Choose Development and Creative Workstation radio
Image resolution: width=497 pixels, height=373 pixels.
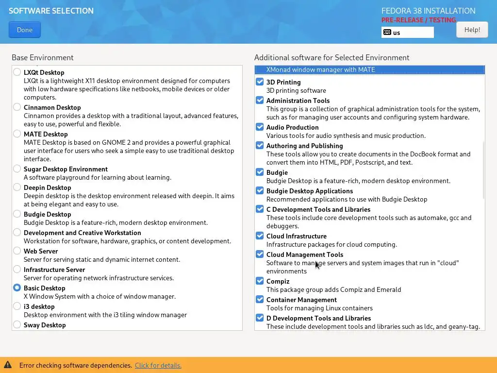tap(17, 232)
